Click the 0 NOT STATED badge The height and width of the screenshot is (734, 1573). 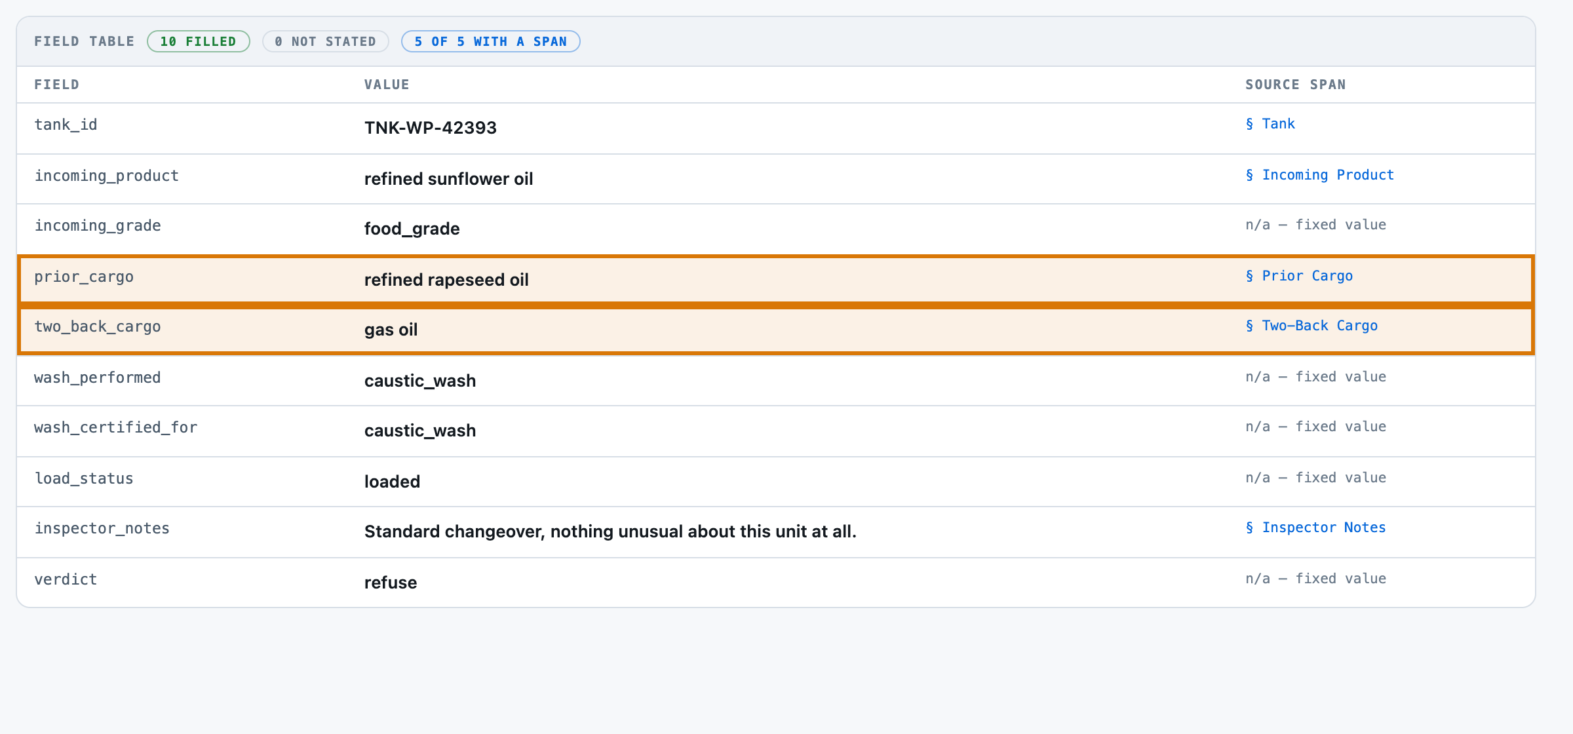pos(326,41)
